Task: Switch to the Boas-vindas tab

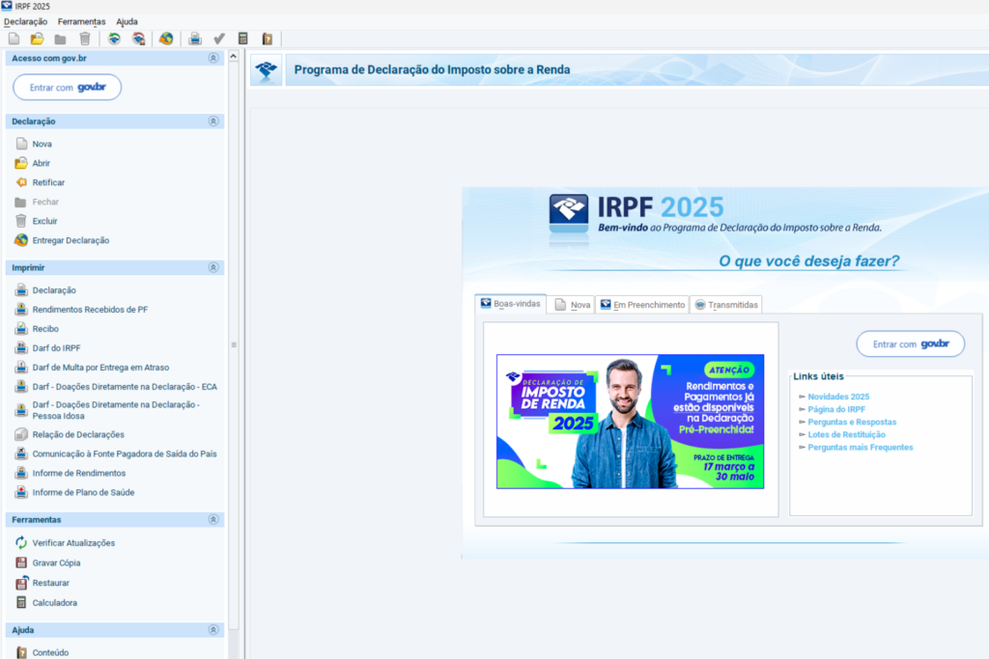Action: pyautogui.click(x=510, y=304)
